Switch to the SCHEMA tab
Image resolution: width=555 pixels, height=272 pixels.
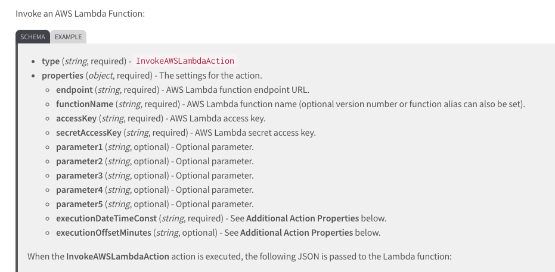(33, 37)
